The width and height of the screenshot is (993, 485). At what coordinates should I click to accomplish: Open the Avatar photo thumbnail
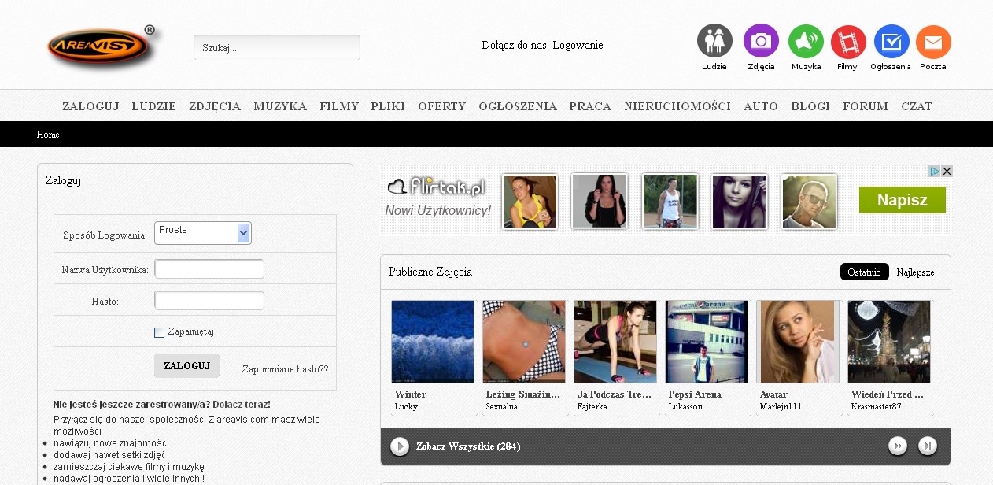798,342
